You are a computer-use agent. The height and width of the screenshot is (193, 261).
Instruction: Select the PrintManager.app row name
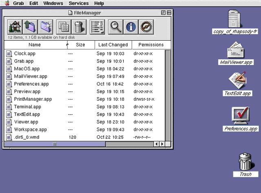33,99
